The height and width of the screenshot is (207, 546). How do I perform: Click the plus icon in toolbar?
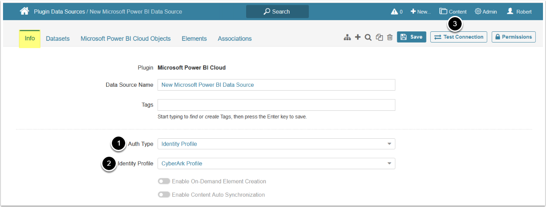coord(358,37)
